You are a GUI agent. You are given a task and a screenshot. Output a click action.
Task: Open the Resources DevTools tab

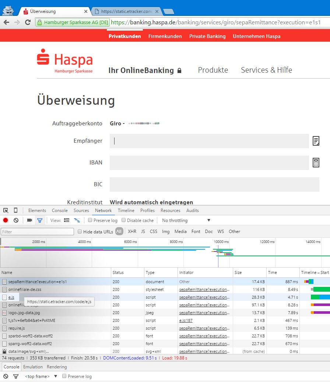pyautogui.click(x=171, y=211)
